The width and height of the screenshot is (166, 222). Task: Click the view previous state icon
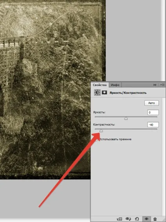point(128,219)
